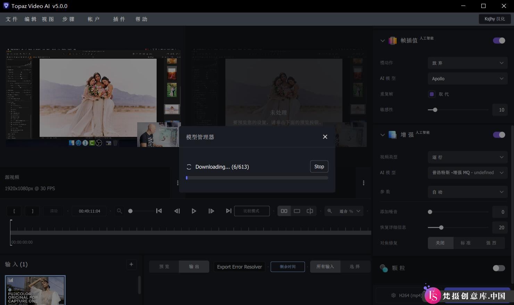The image size is (514, 305).
Task: Click the timeline zoom magnifier icon
Action: 119,211
